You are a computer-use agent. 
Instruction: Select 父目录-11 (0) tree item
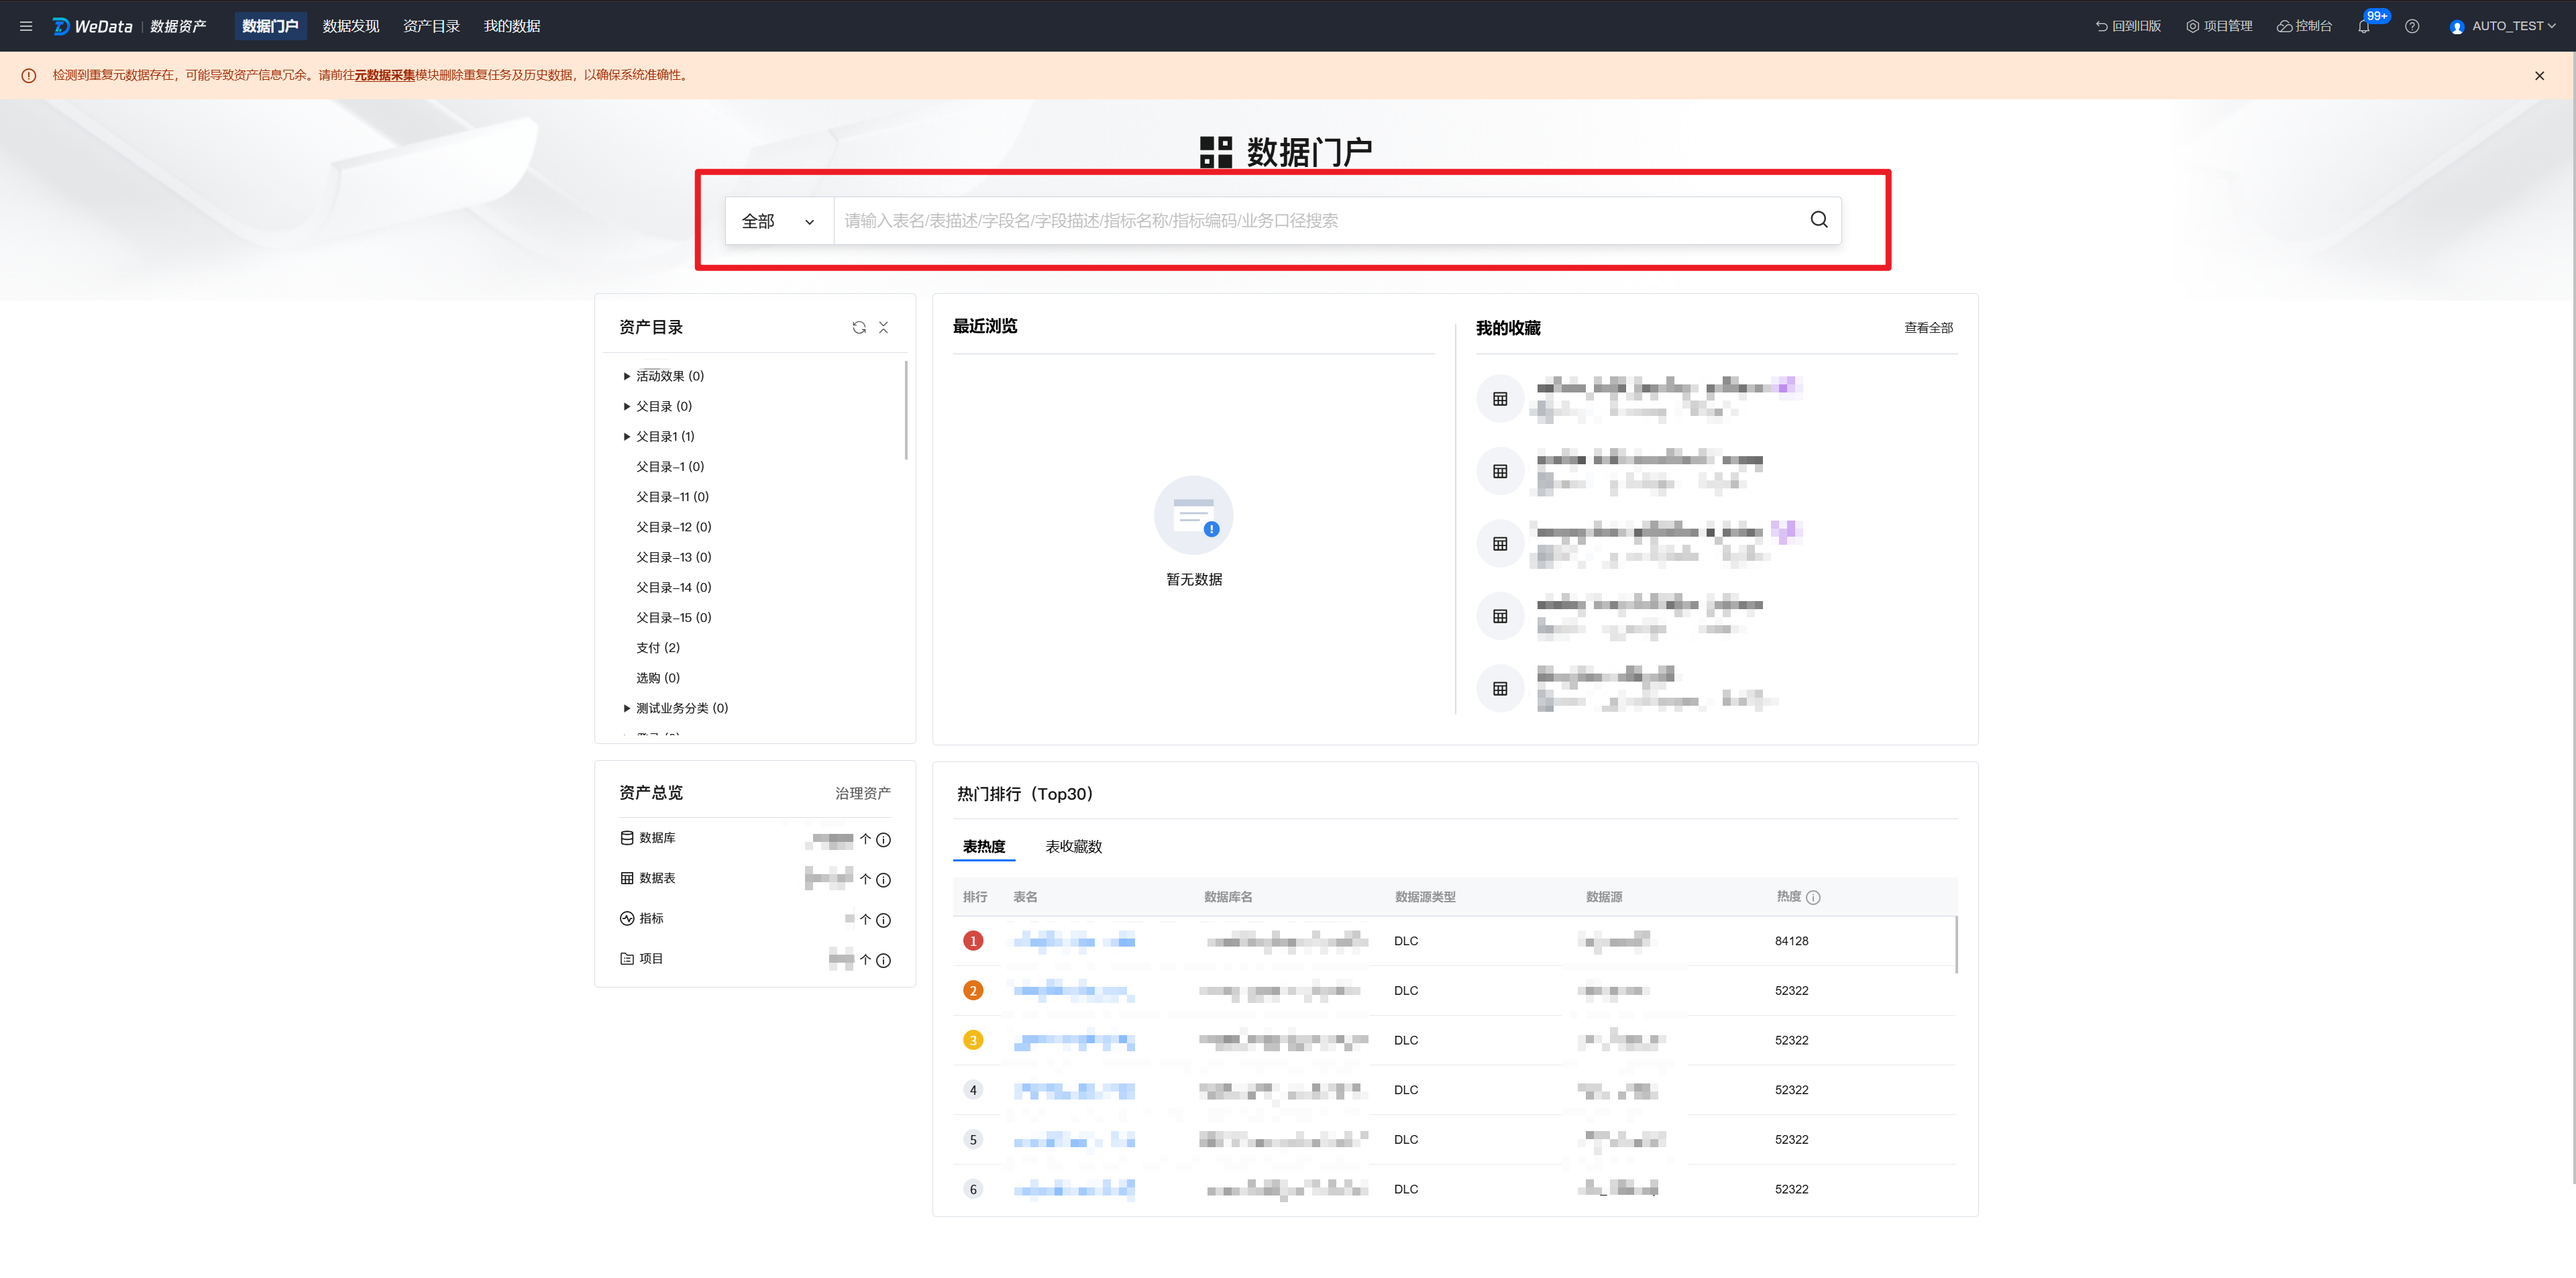coord(672,497)
